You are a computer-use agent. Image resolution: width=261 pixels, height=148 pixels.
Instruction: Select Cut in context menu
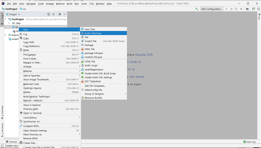click(x=50, y=34)
